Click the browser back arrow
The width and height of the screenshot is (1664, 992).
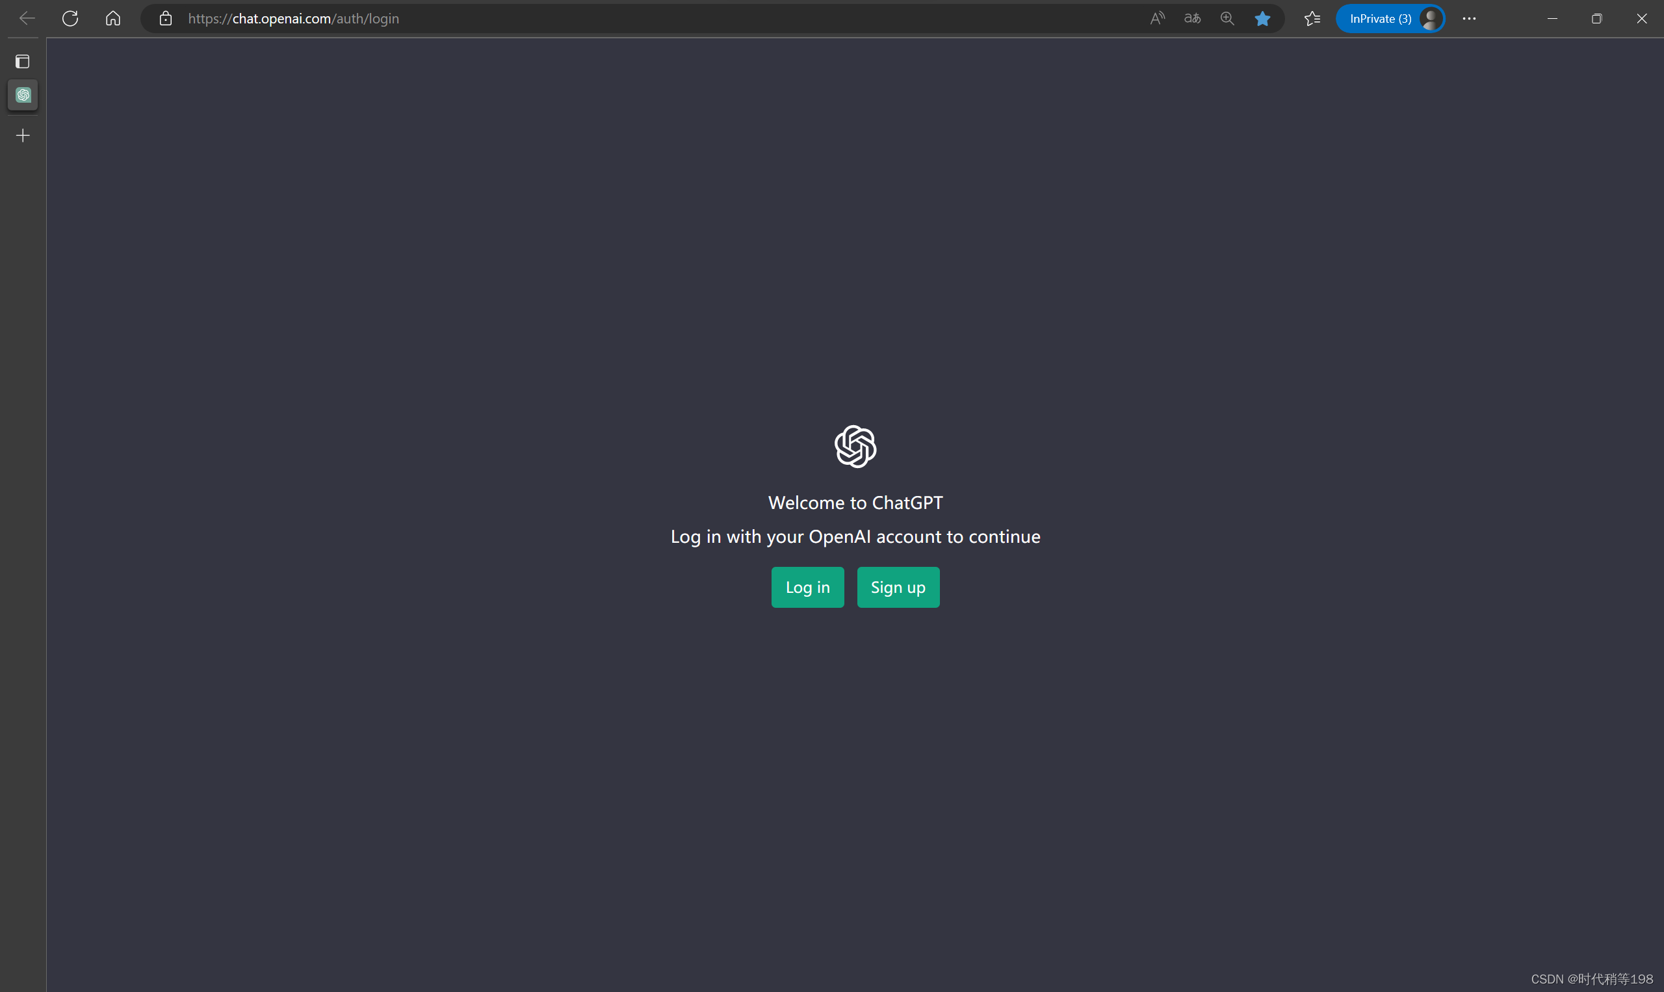(x=27, y=19)
